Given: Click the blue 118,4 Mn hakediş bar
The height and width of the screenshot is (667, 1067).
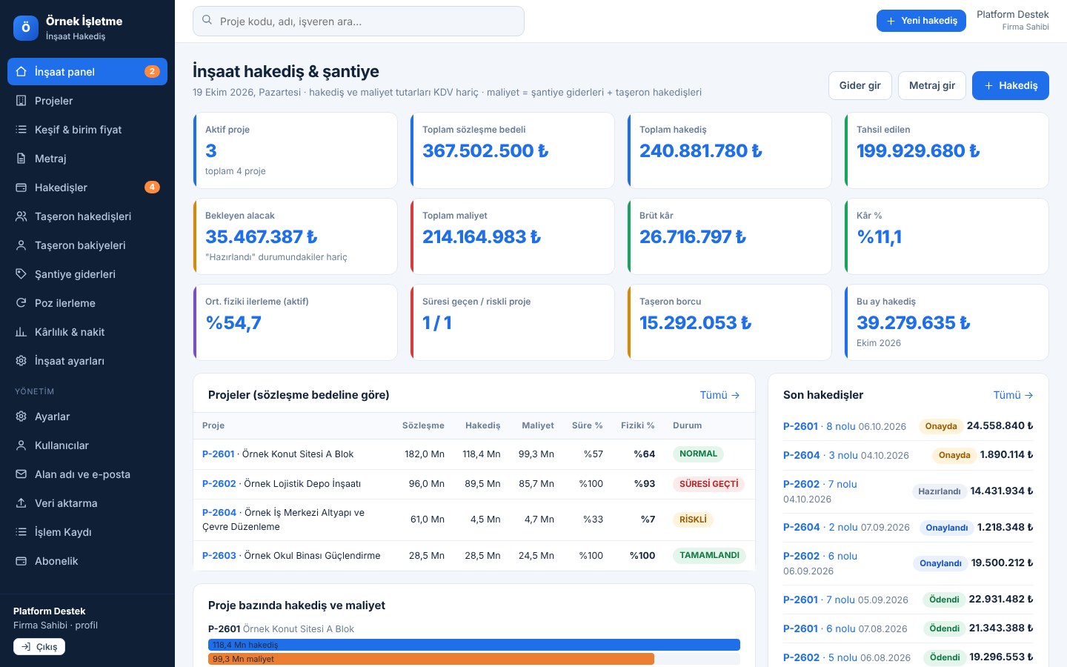Looking at the screenshot, I should [x=474, y=645].
